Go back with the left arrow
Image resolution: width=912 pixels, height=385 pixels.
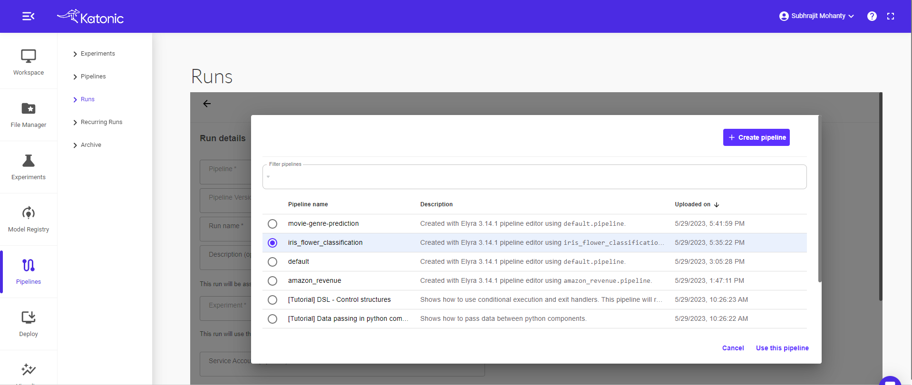(x=207, y=104)
